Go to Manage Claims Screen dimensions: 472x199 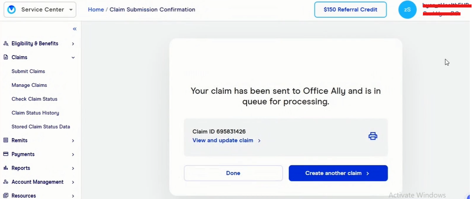29,85
